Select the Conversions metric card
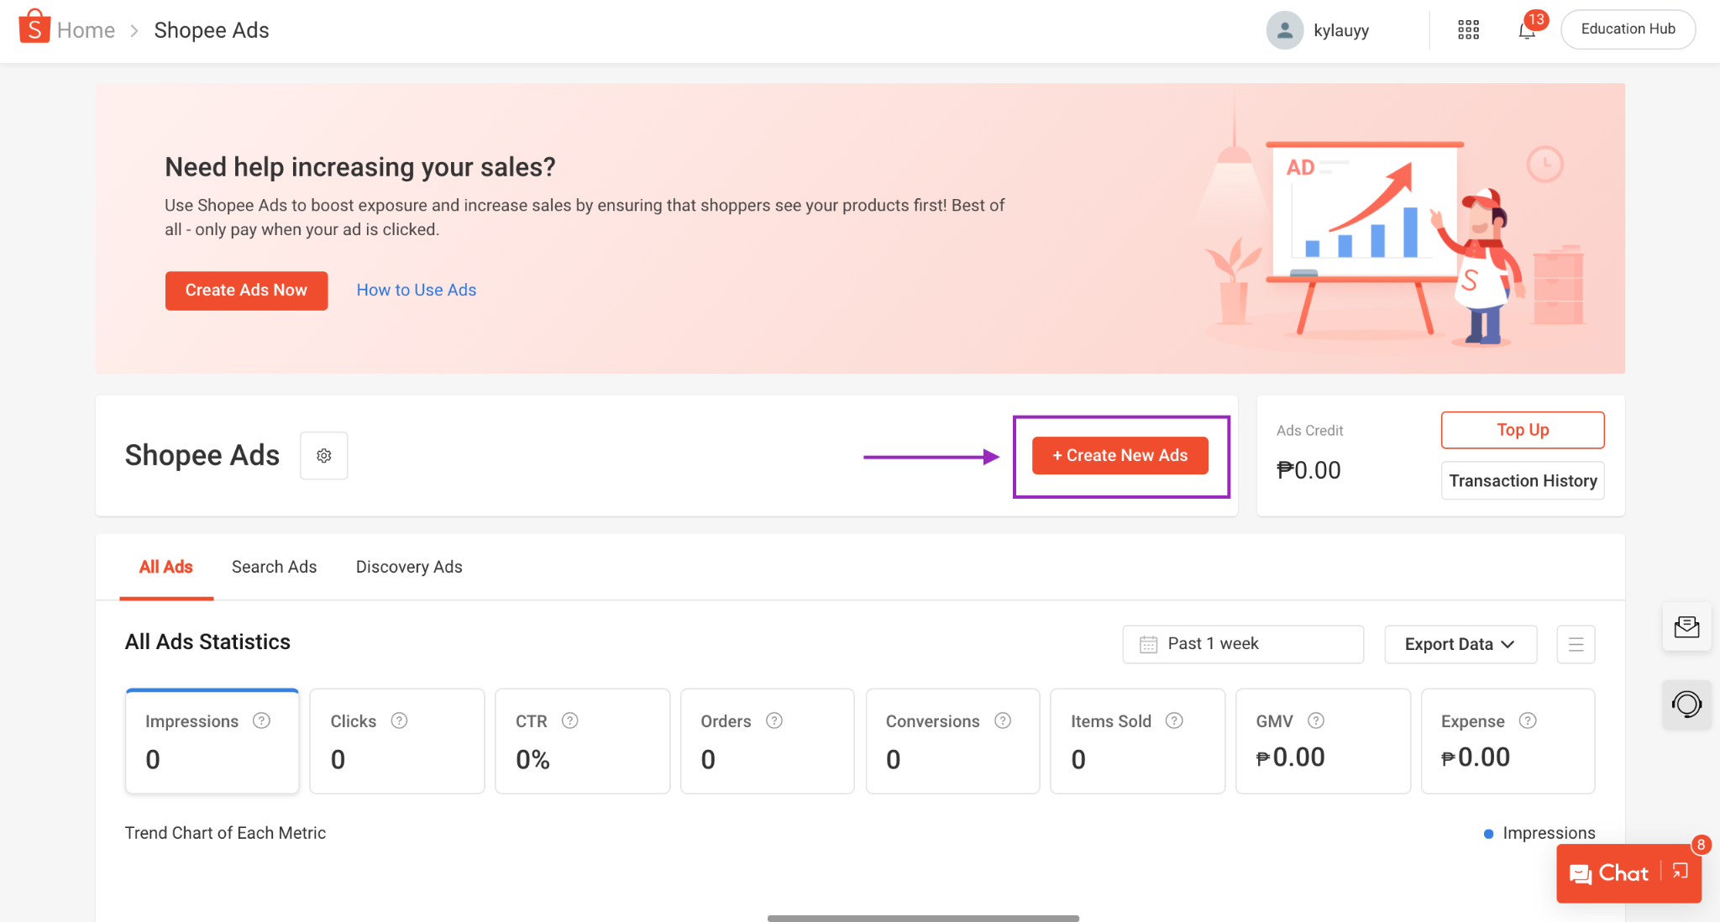The image size is (1720, 922). [953, 741]
